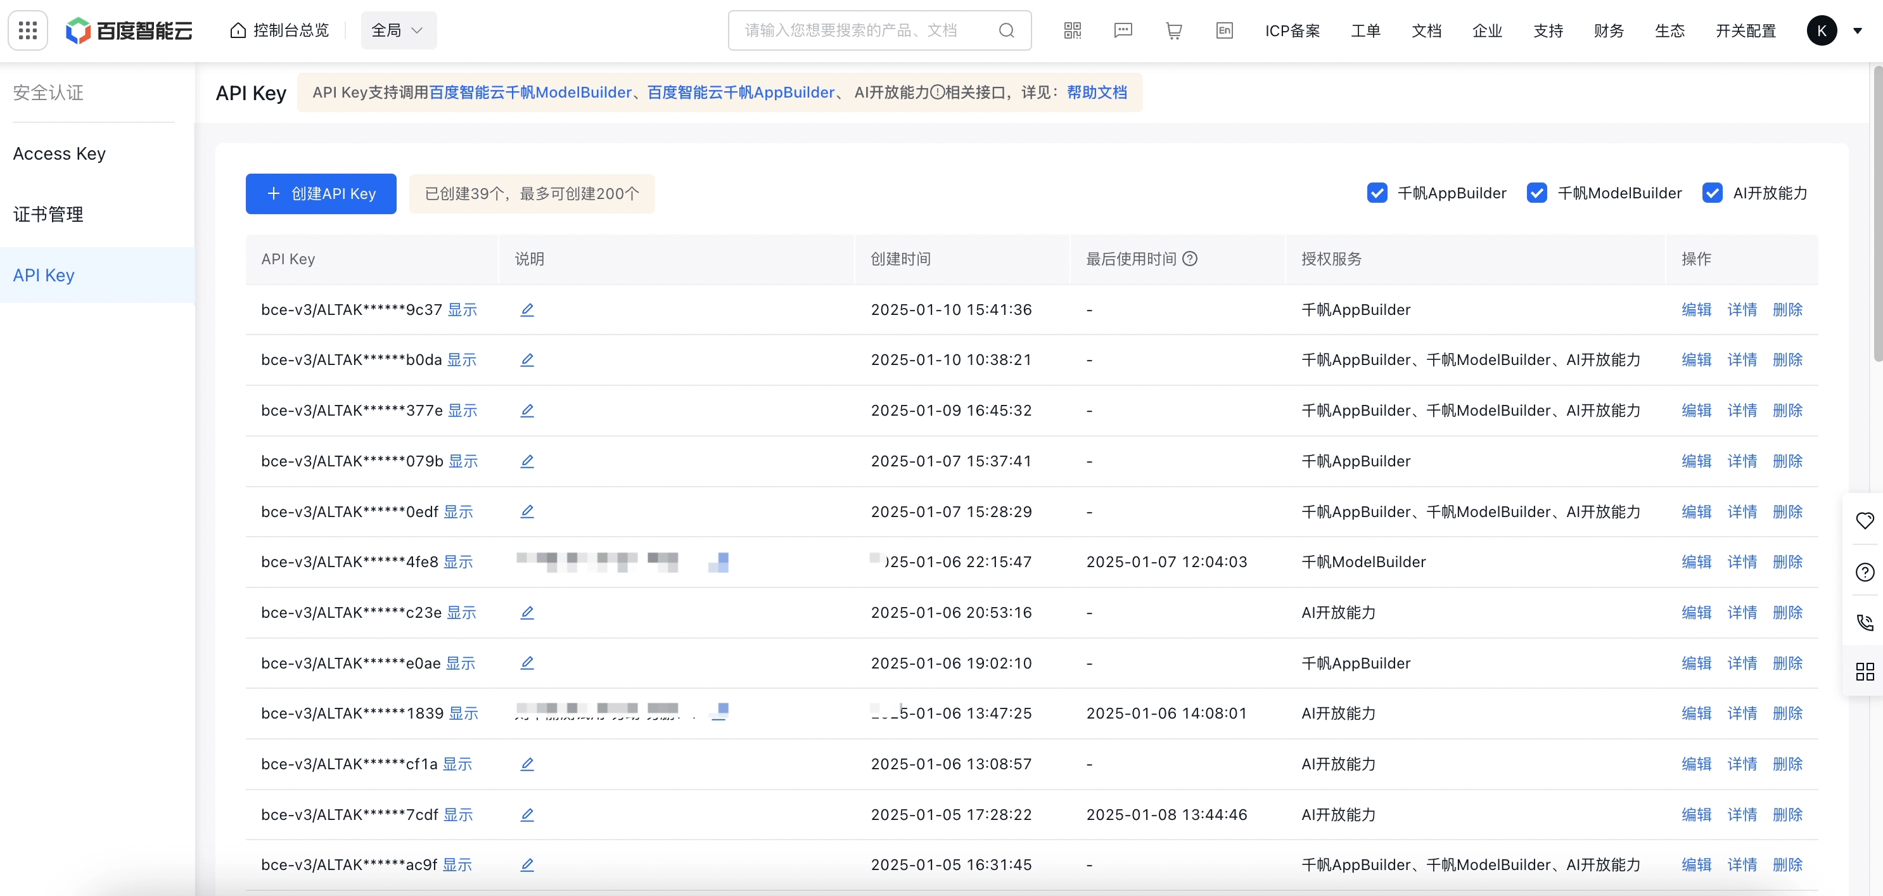Expand the 全局 region dropdown

click(398, 30)
